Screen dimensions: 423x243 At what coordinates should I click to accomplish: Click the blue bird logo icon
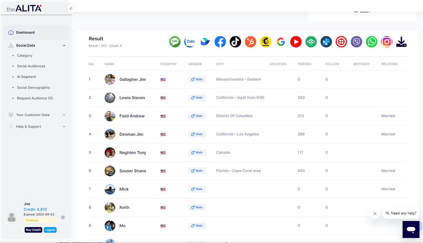205,42
